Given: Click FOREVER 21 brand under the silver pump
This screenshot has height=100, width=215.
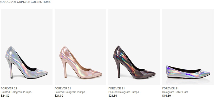Looking at the screenshot, I should coord(9,88).
